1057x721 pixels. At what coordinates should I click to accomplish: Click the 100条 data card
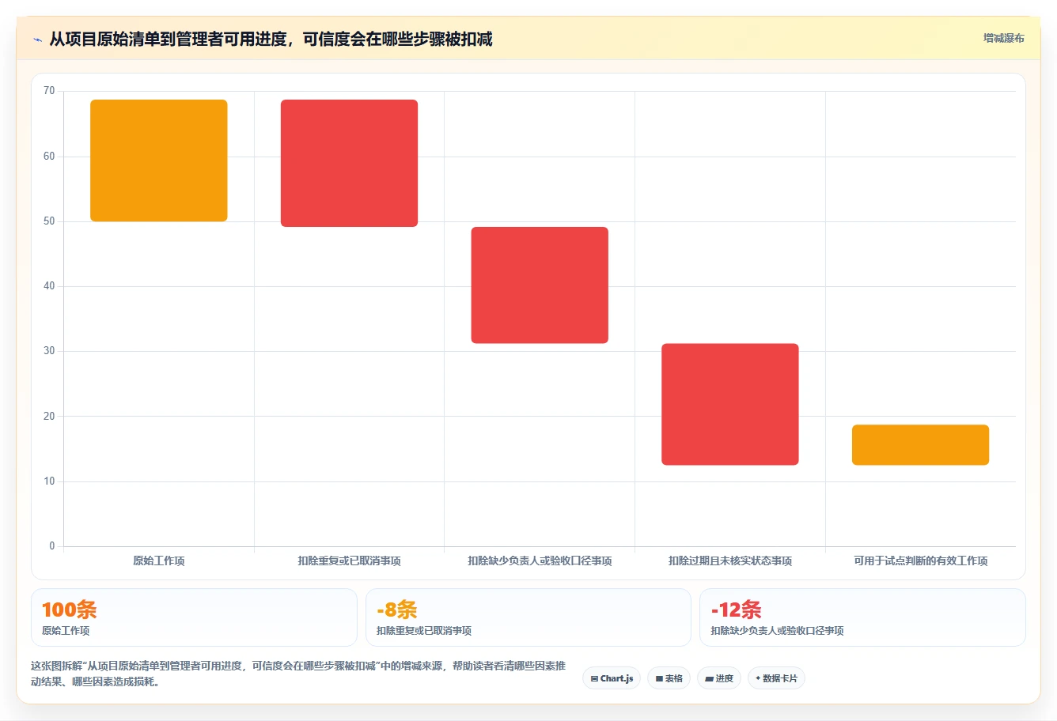tap(194, 617)
